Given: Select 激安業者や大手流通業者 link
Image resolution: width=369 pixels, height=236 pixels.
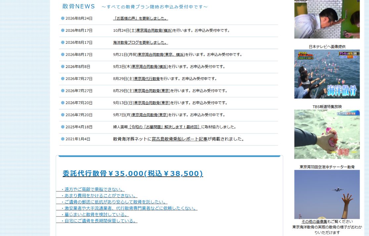Looking at the screenshot, I should point(127,208).
